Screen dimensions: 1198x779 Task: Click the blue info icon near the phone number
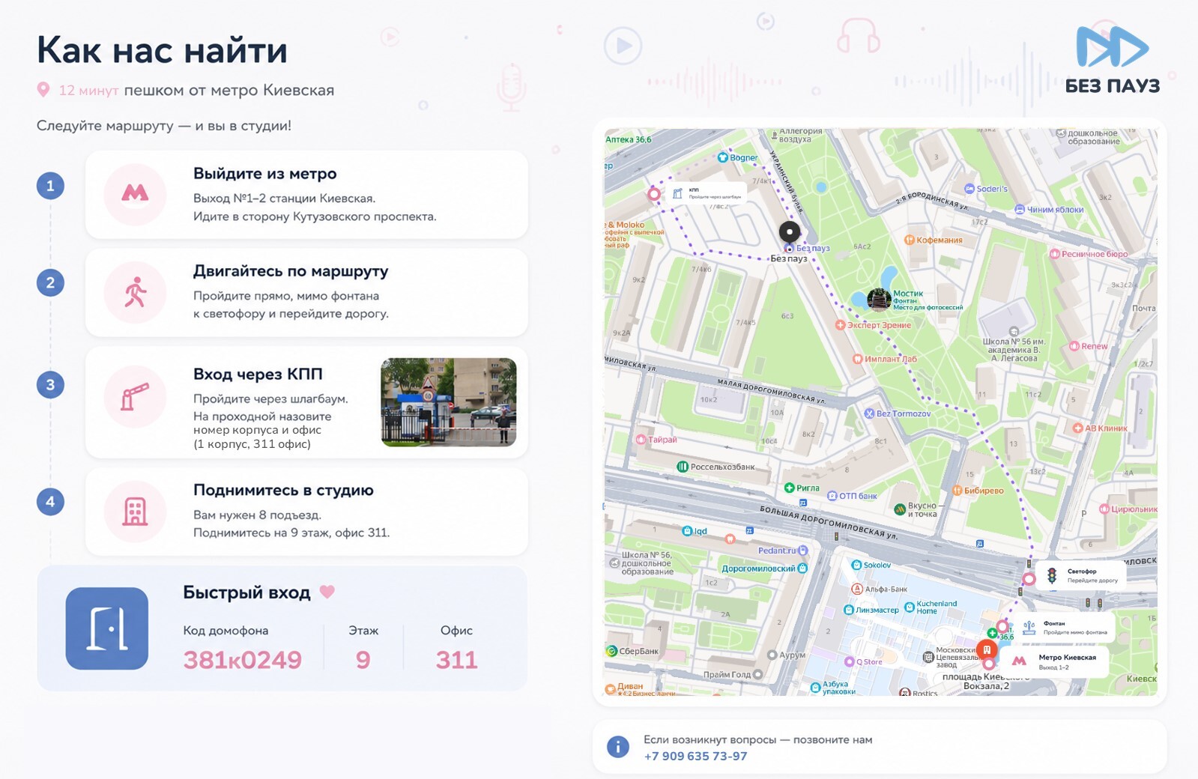(x=617, y=747)
